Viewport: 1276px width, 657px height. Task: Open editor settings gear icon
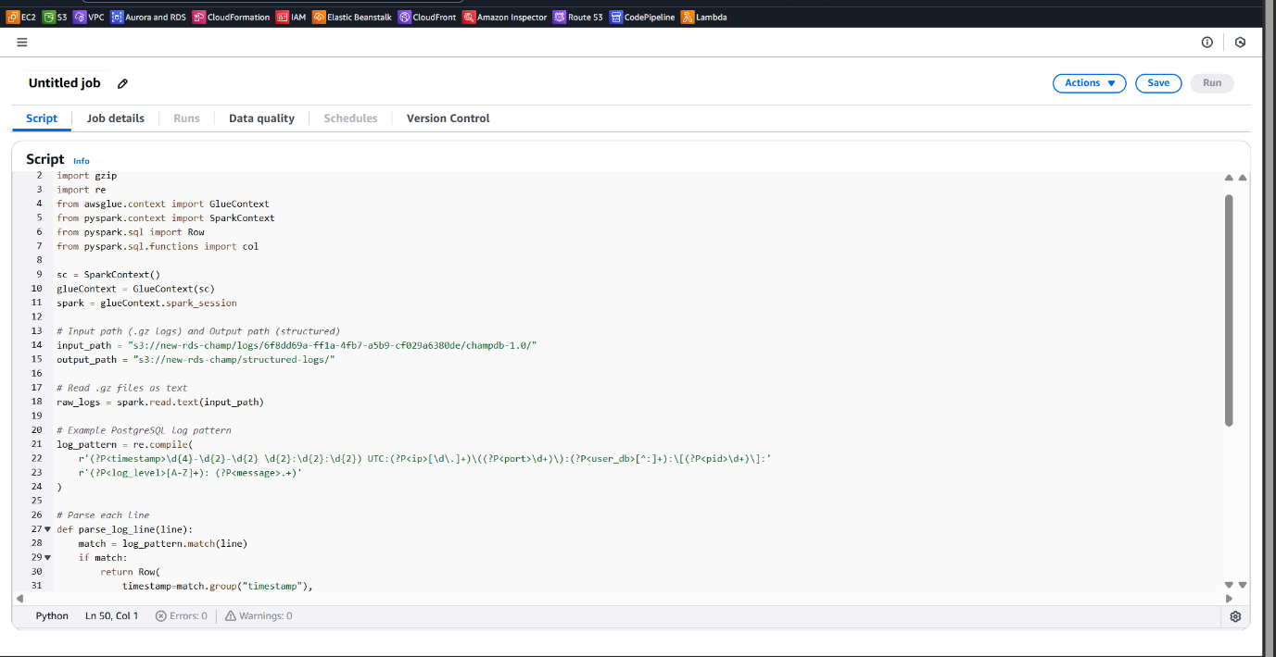tap(1235, 616)
